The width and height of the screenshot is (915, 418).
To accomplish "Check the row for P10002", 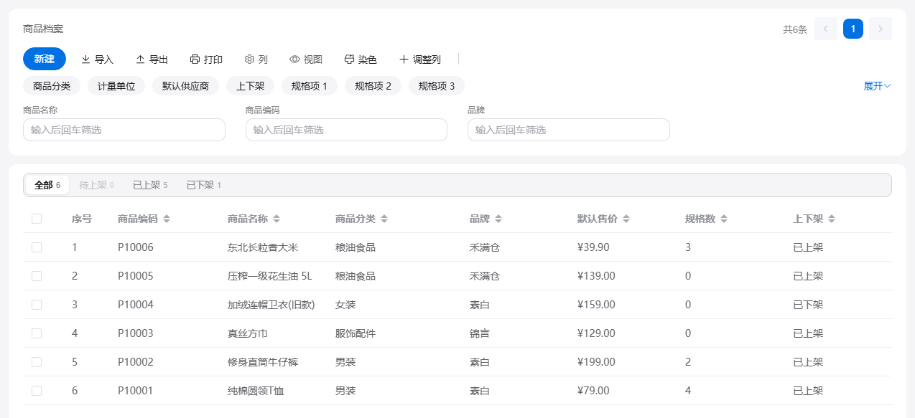I will (37, 362).
